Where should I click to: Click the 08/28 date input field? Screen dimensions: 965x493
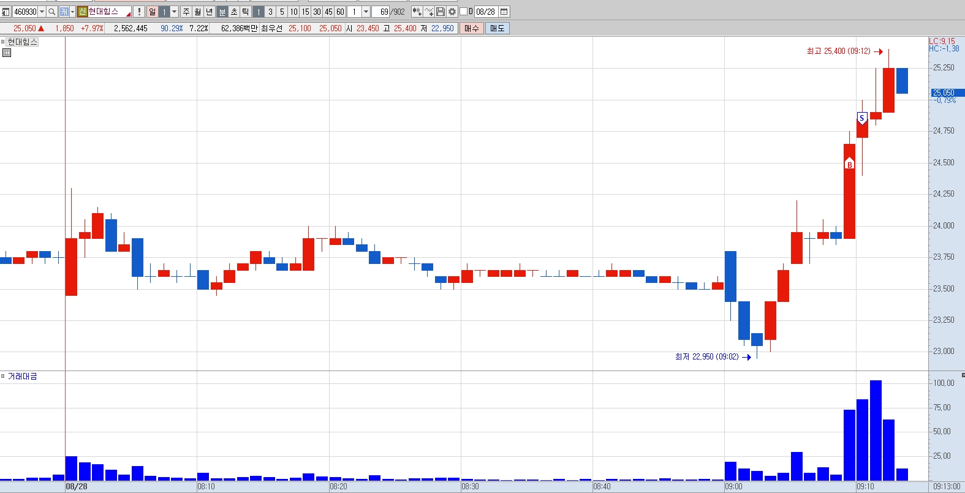(486, 12)
